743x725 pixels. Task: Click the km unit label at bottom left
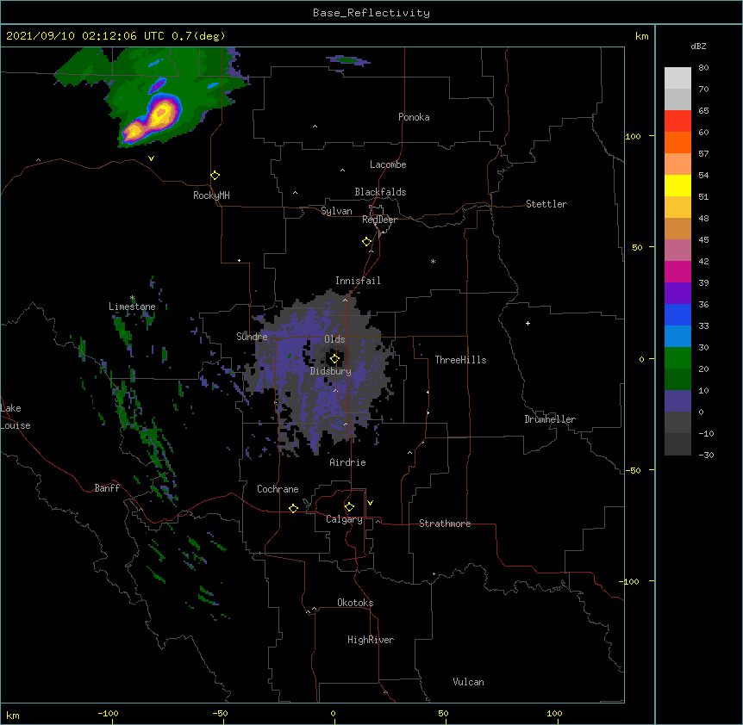[13, 716]
